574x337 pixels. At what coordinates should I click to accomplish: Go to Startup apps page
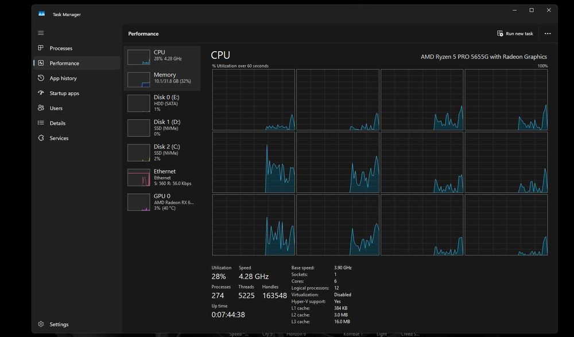77,93
